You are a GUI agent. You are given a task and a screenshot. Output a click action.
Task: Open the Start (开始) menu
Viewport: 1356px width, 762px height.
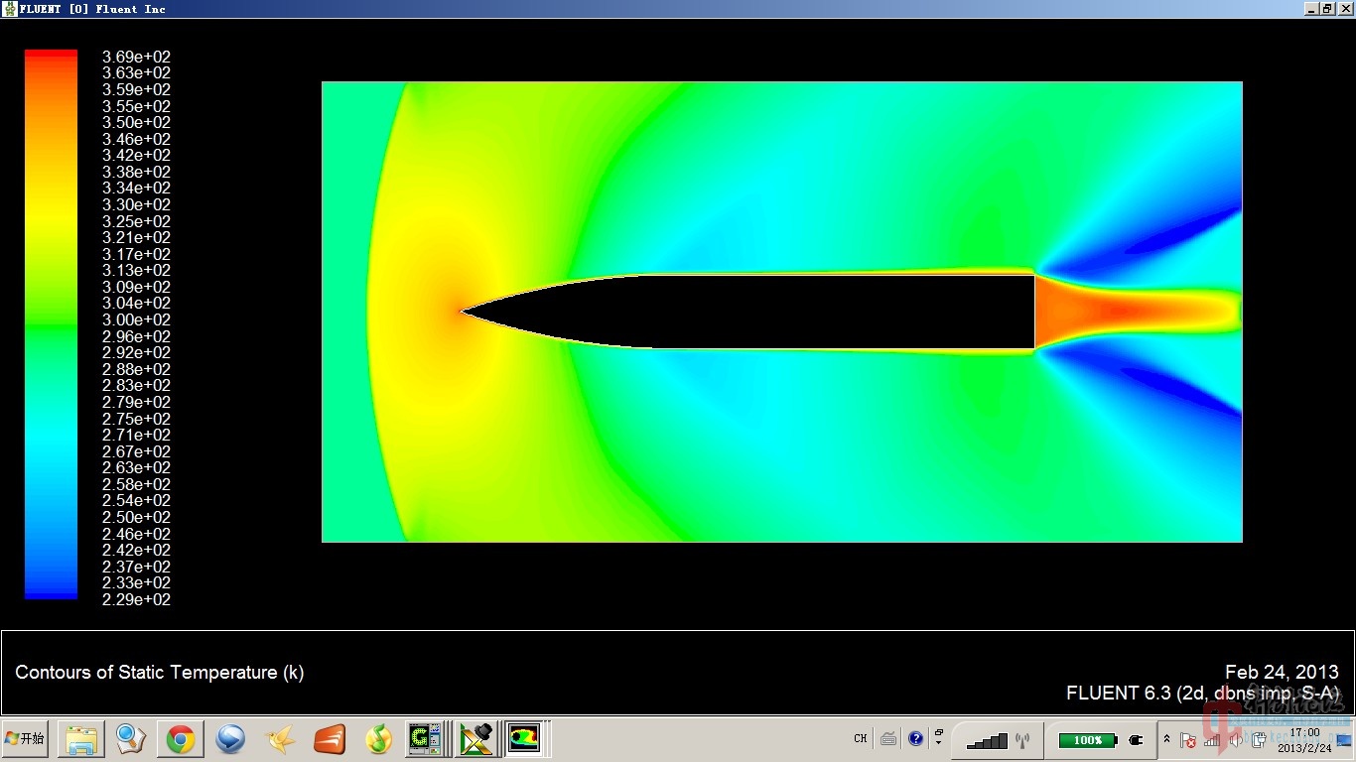tap(25, 739)
